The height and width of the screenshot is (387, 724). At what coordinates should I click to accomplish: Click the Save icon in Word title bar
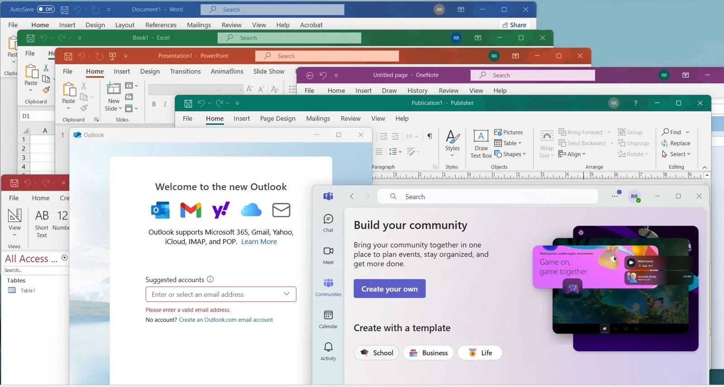65,10
